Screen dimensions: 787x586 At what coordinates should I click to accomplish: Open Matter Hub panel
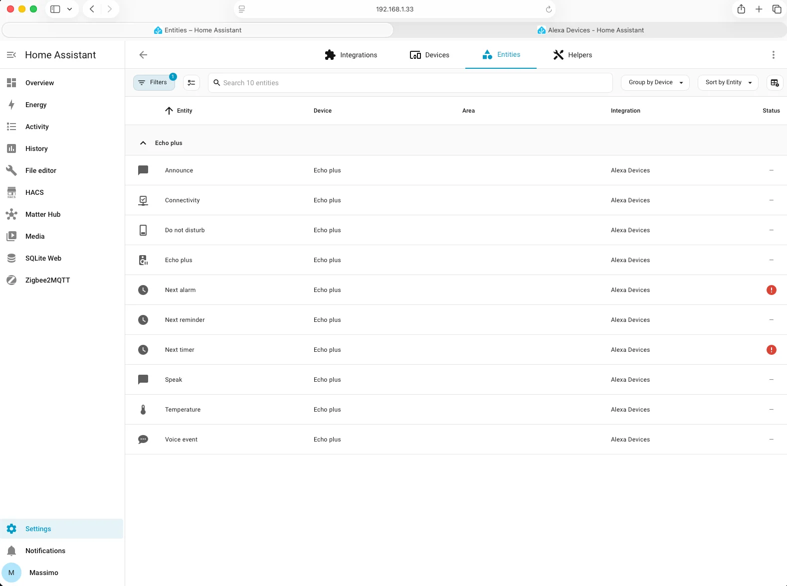pos(62,214)
